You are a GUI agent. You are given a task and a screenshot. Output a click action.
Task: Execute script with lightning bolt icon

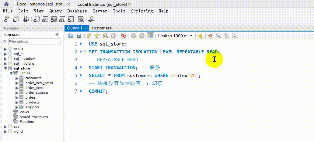pos(89,36)
